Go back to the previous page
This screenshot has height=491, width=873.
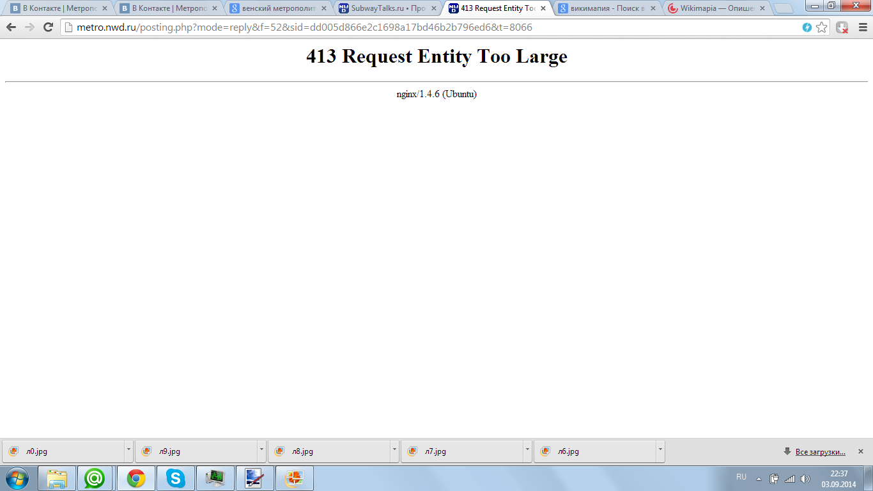[x=11, y=27]
